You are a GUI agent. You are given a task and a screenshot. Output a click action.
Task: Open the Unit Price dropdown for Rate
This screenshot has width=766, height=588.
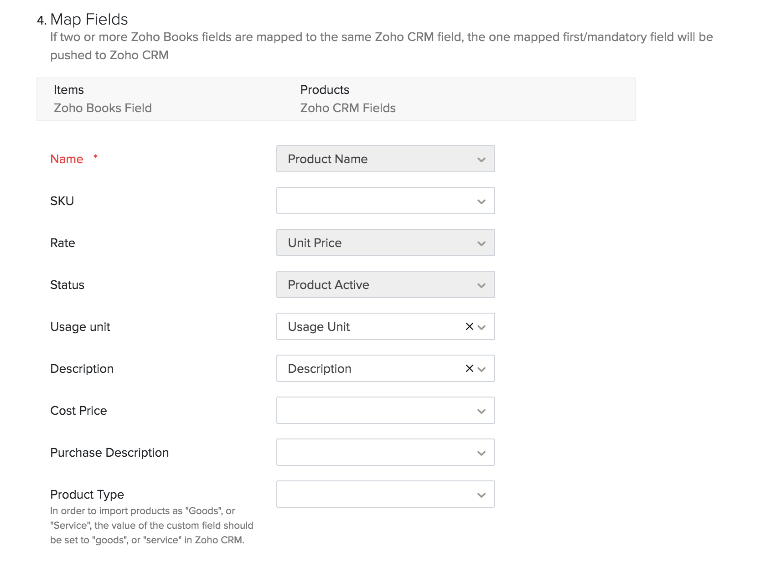point(385,243)
